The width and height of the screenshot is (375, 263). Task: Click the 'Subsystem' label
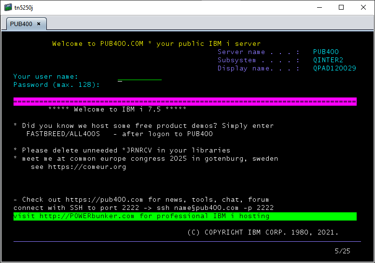tap(237, 60)
